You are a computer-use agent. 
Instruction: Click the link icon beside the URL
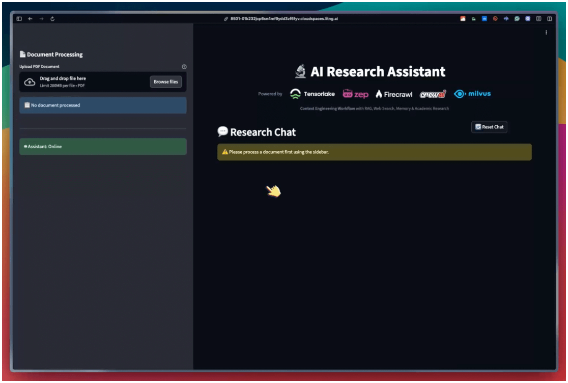tap(226, 19)
